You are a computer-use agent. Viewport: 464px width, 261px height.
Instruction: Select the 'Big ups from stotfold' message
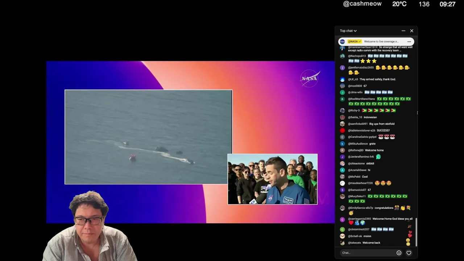[382, 124]
